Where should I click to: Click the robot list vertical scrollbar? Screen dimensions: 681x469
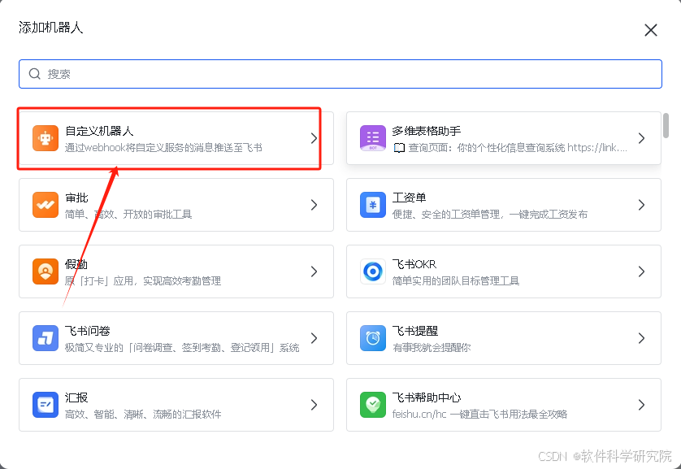click(666, 126)
